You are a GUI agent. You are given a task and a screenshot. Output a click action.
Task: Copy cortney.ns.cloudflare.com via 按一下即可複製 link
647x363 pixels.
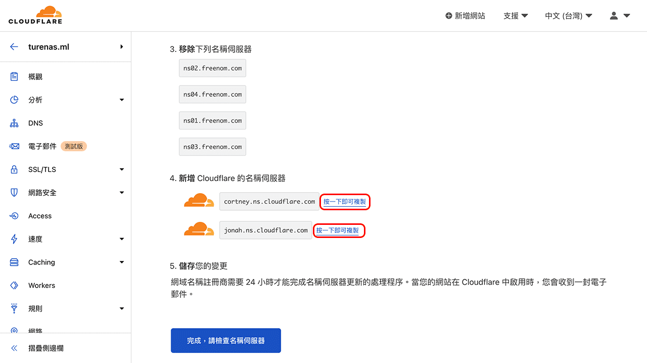point(345,201)
